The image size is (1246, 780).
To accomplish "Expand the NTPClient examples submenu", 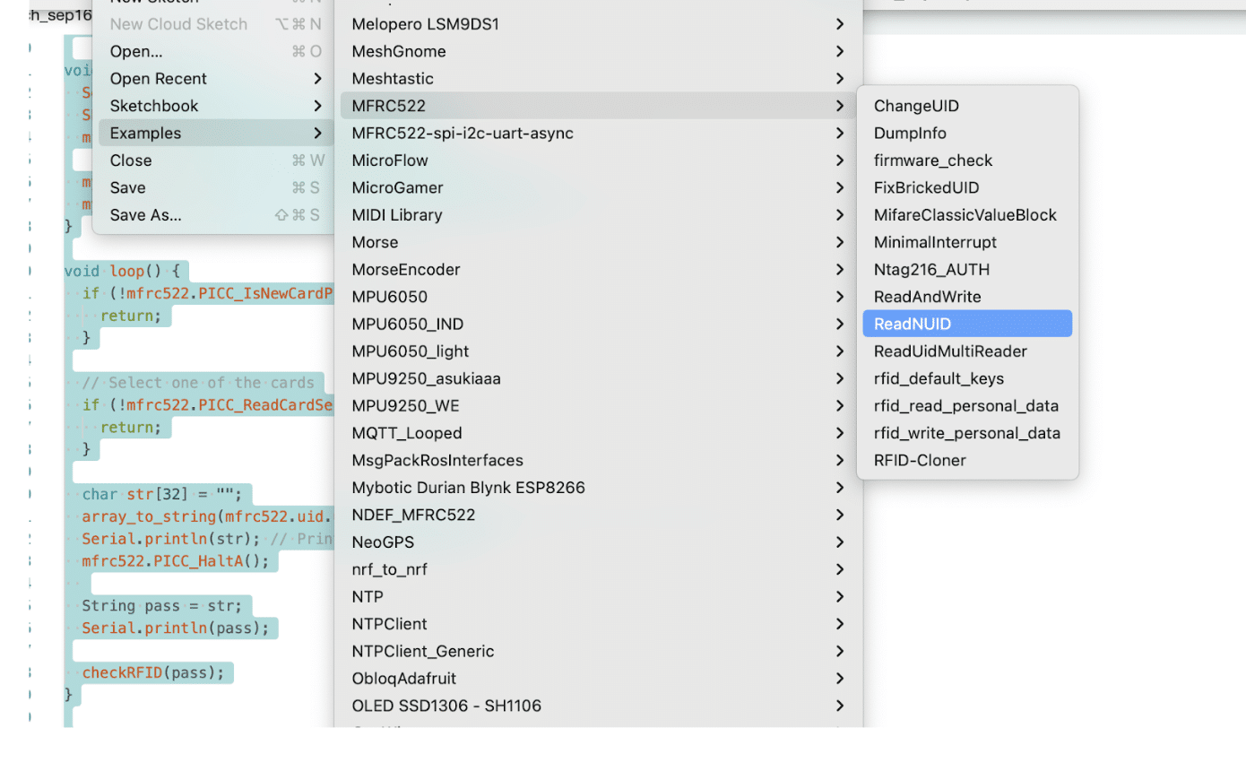I will [390, 624].
